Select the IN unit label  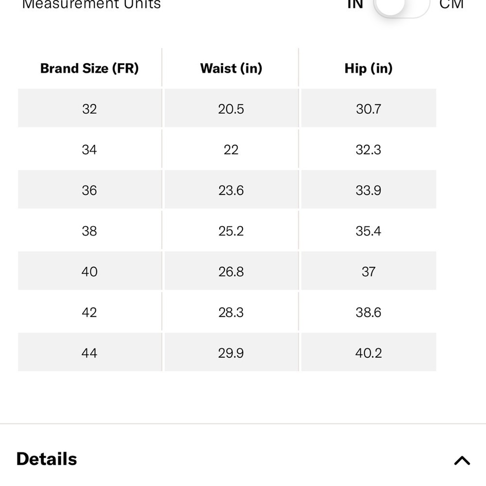click(355, 4)
